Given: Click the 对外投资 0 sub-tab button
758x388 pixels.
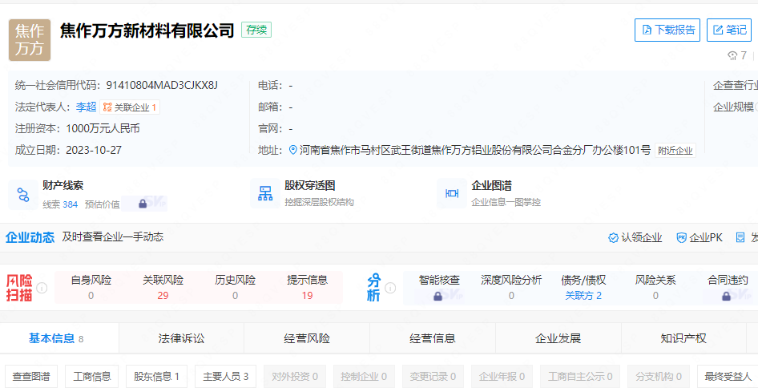Looking at the screenshot, I should 295,377.
